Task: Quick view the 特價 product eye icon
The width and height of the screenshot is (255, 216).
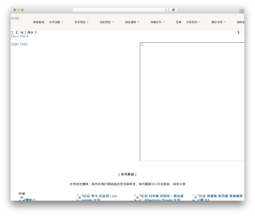Action: coord(22,198)
